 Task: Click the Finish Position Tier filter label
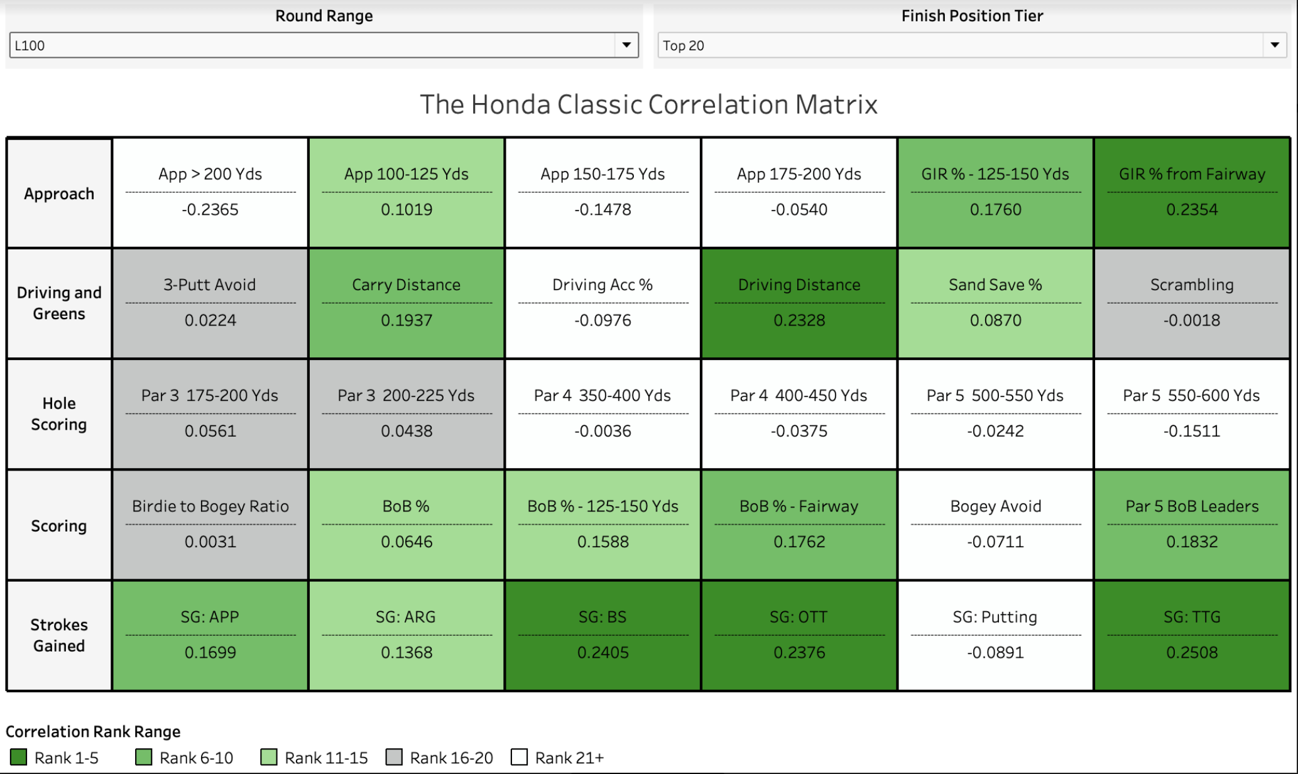(x=973, y=16)
